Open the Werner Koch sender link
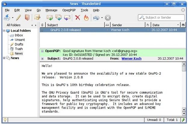Image resolution: width=188 pixels, height=124 pixels. 131,59
